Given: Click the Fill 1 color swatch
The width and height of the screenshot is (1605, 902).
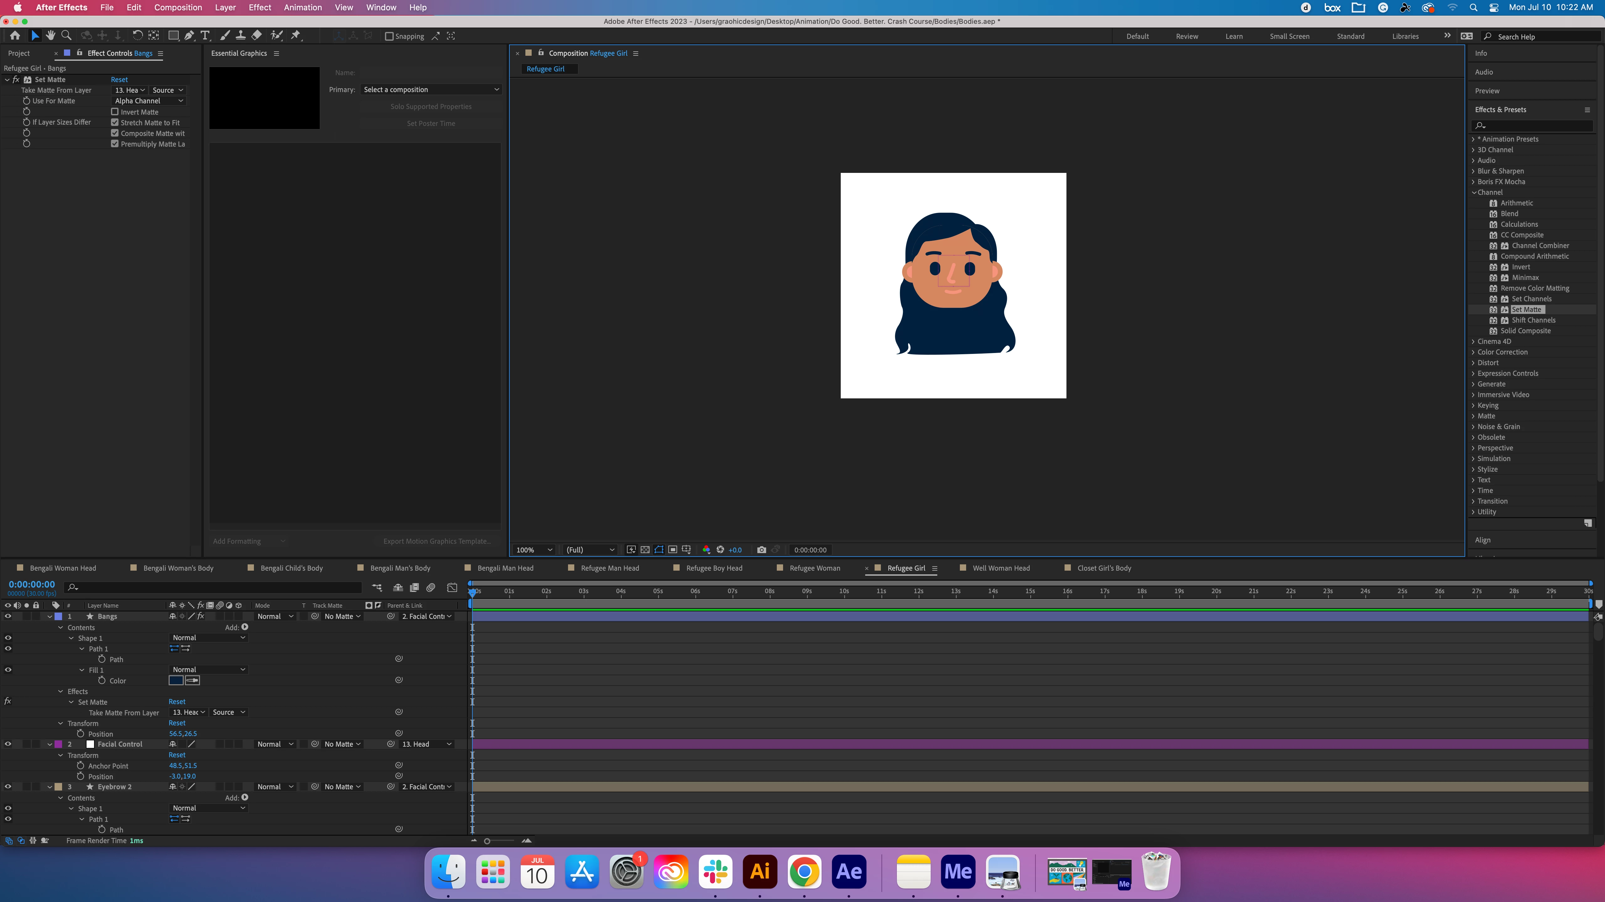Looking at the screenshot, I should [x=176, y=680].
